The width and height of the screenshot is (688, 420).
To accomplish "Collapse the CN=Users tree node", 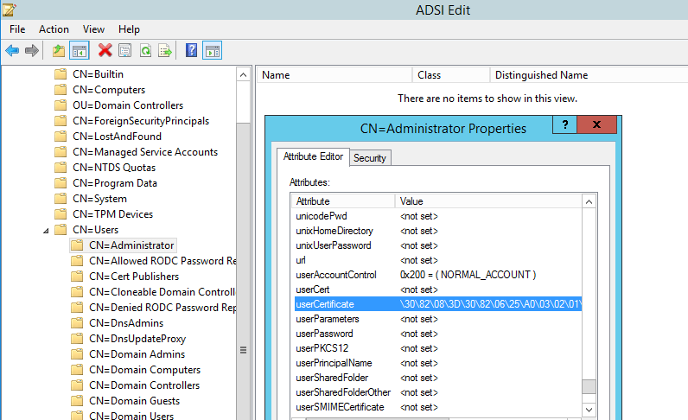I will tap(46, 230).
